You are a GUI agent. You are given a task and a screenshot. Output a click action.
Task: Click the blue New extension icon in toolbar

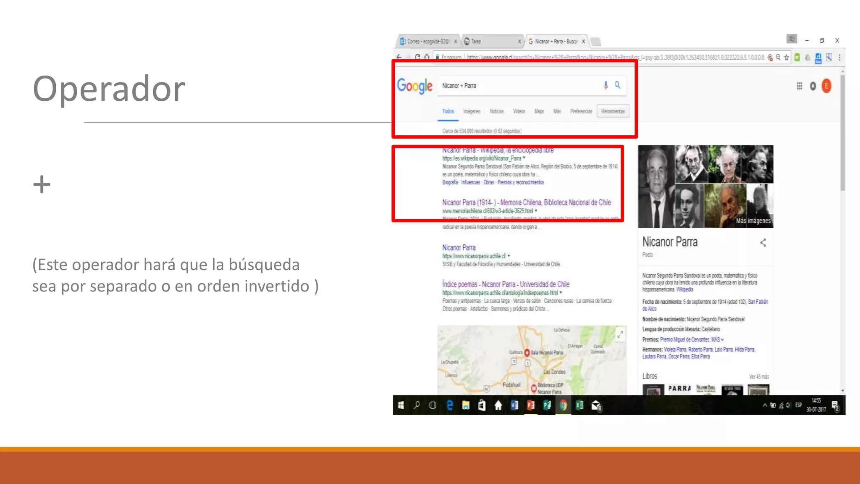[x=818, y=58]
